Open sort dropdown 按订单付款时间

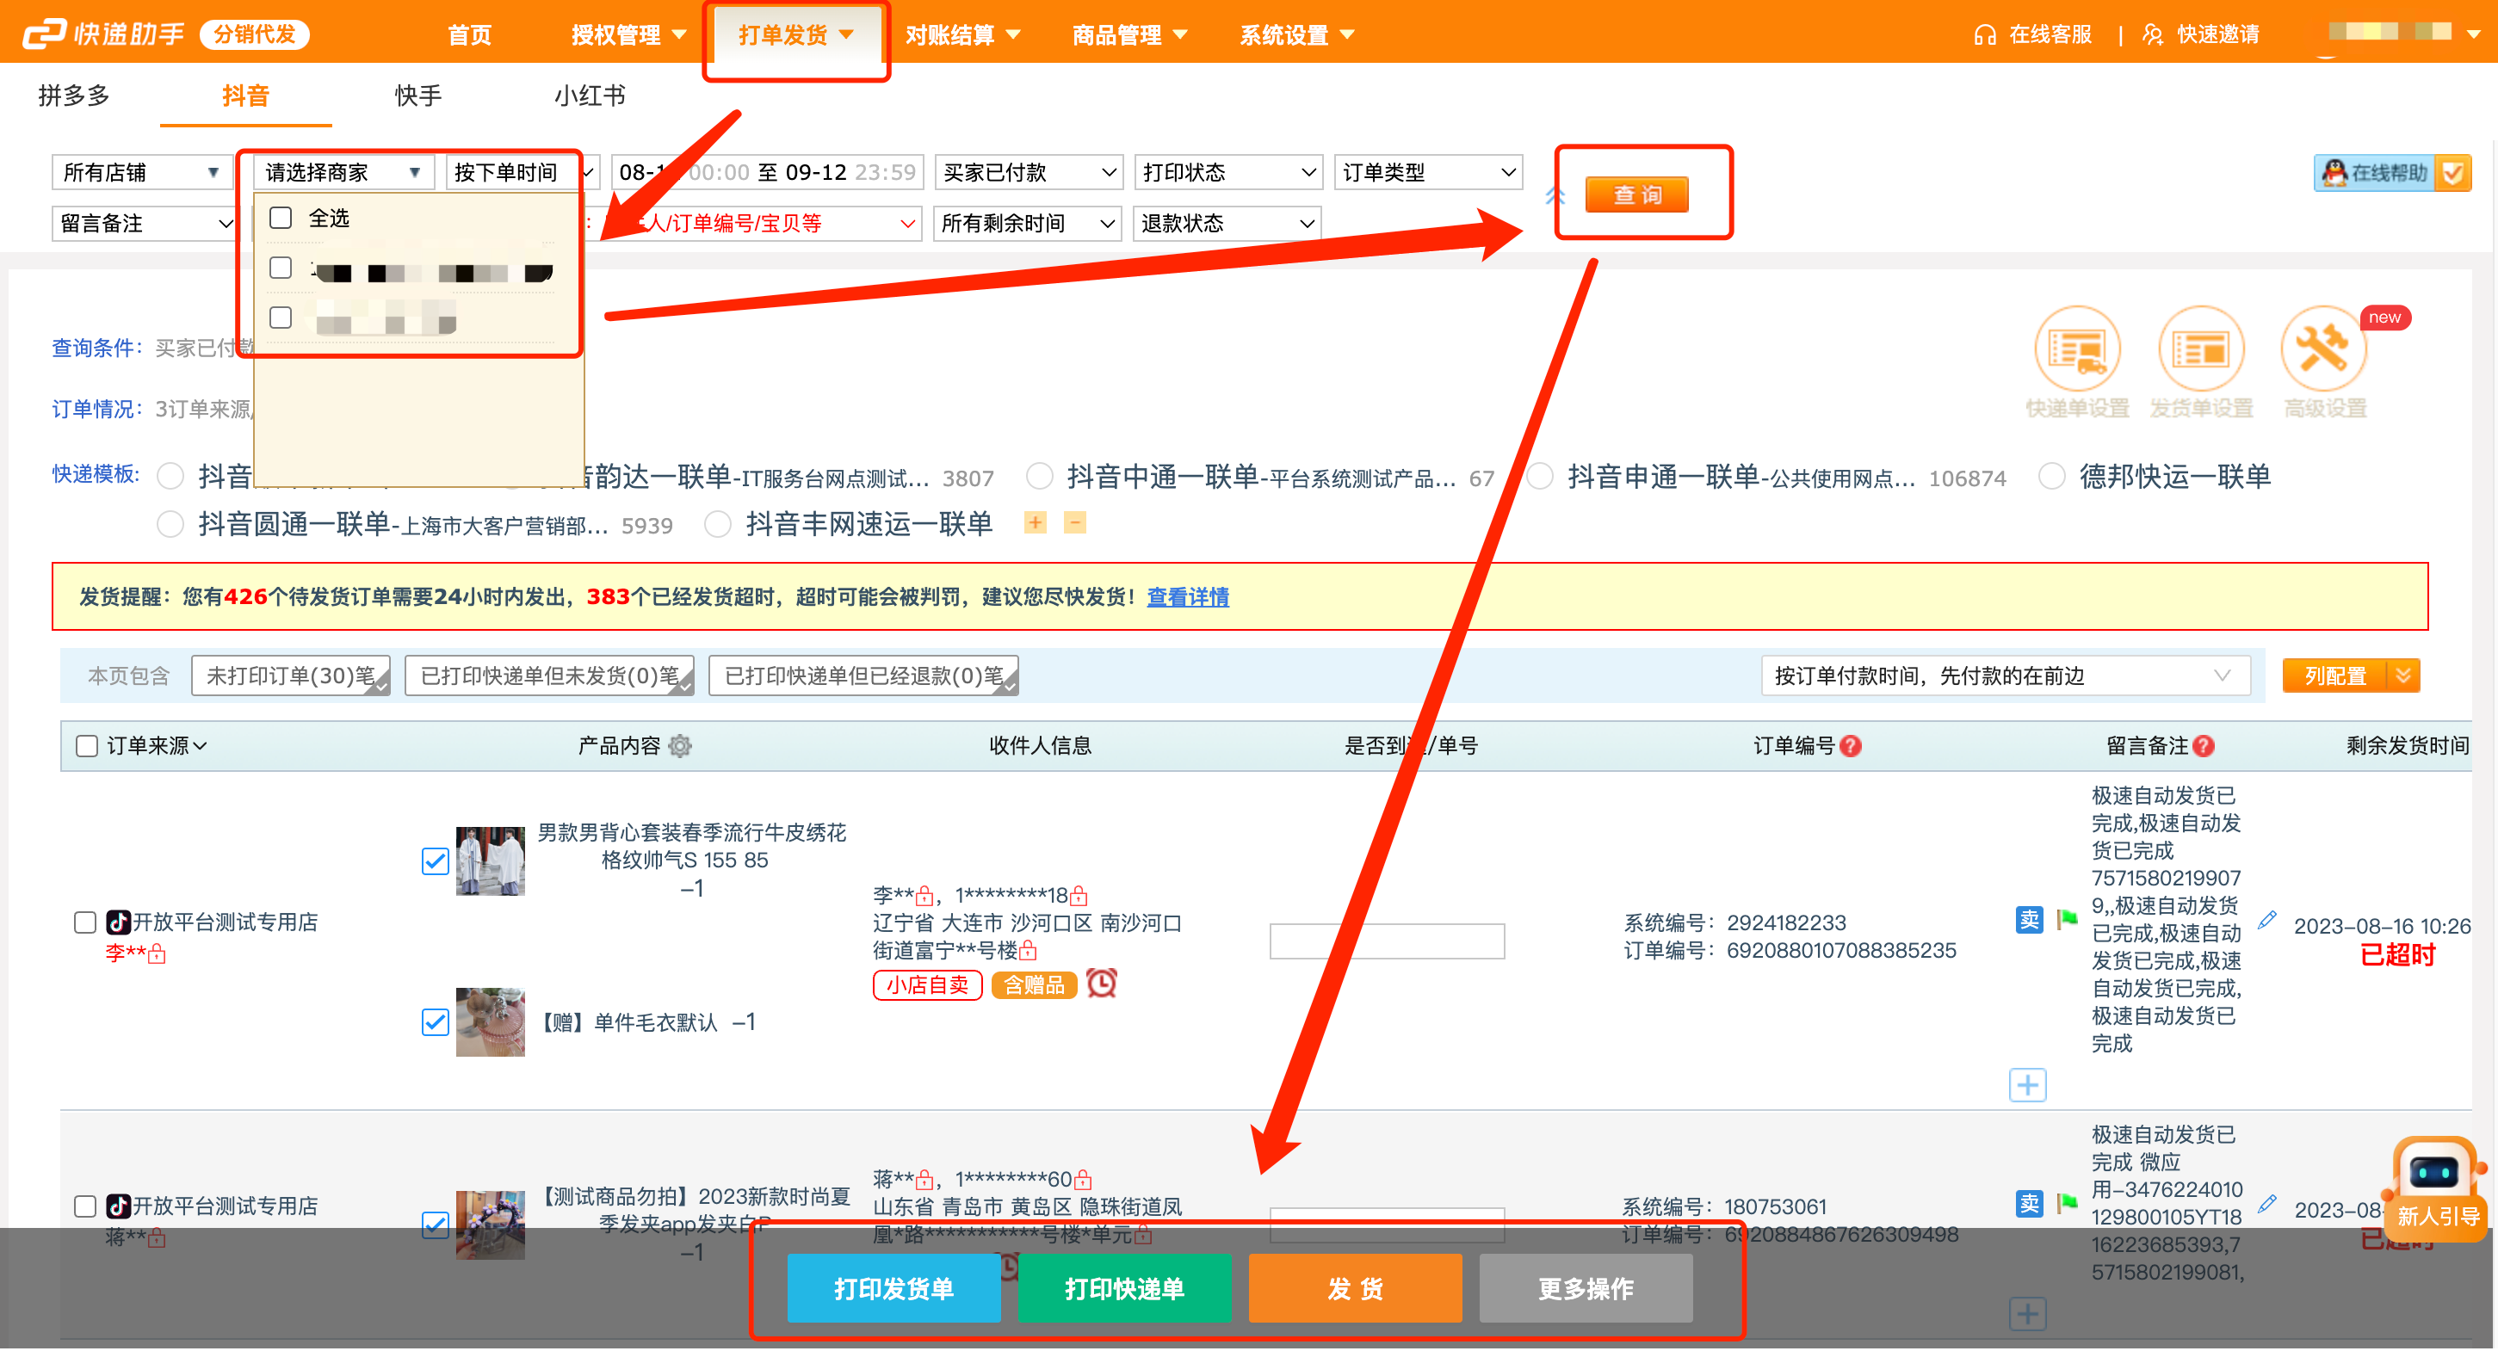tap(2005, 675)
